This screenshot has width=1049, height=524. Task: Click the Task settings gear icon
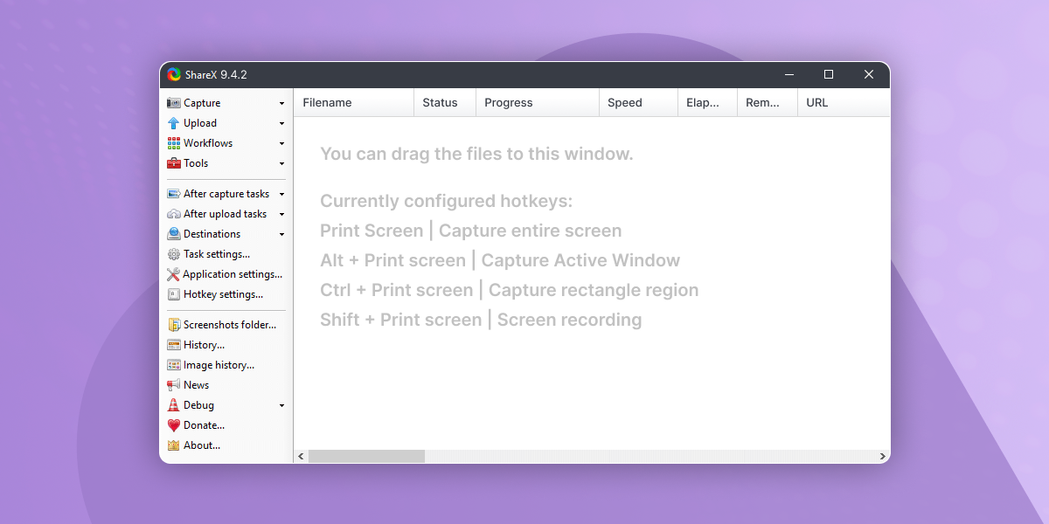[174, 254]
